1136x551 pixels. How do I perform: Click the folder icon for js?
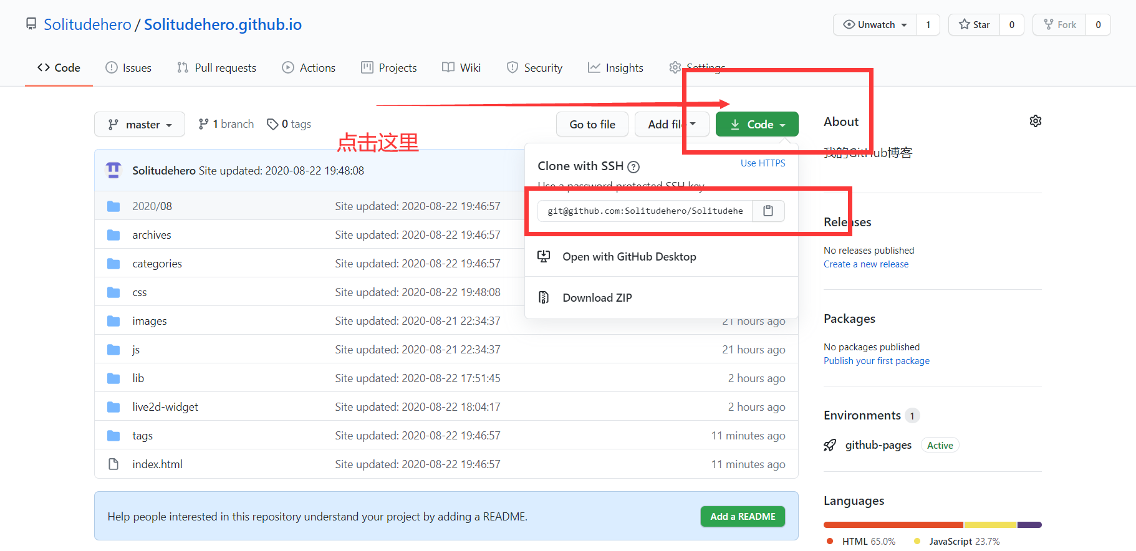113,350
